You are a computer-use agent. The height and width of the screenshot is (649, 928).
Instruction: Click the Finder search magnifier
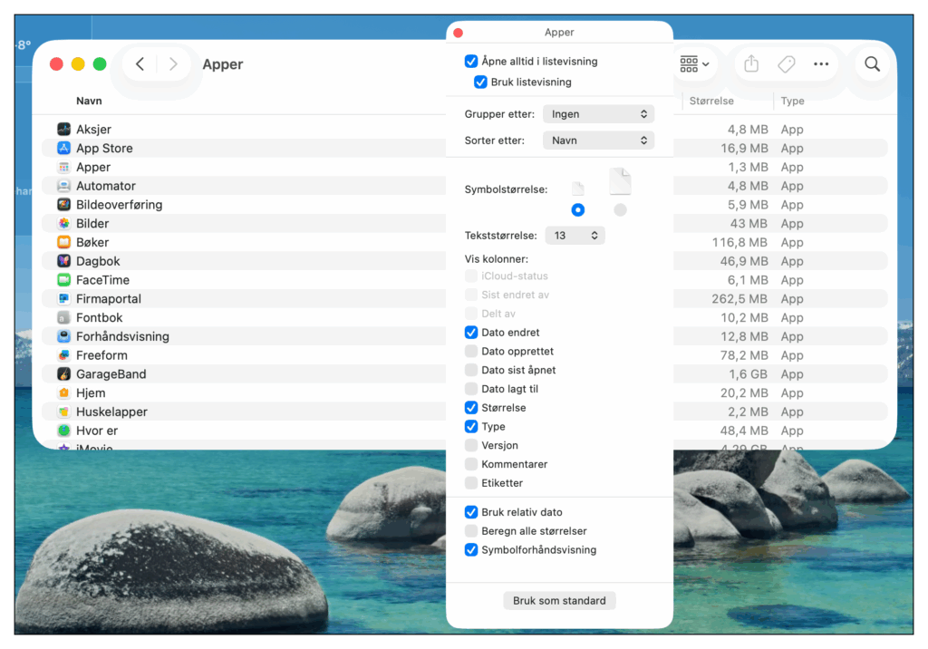[x=873, y=64]
